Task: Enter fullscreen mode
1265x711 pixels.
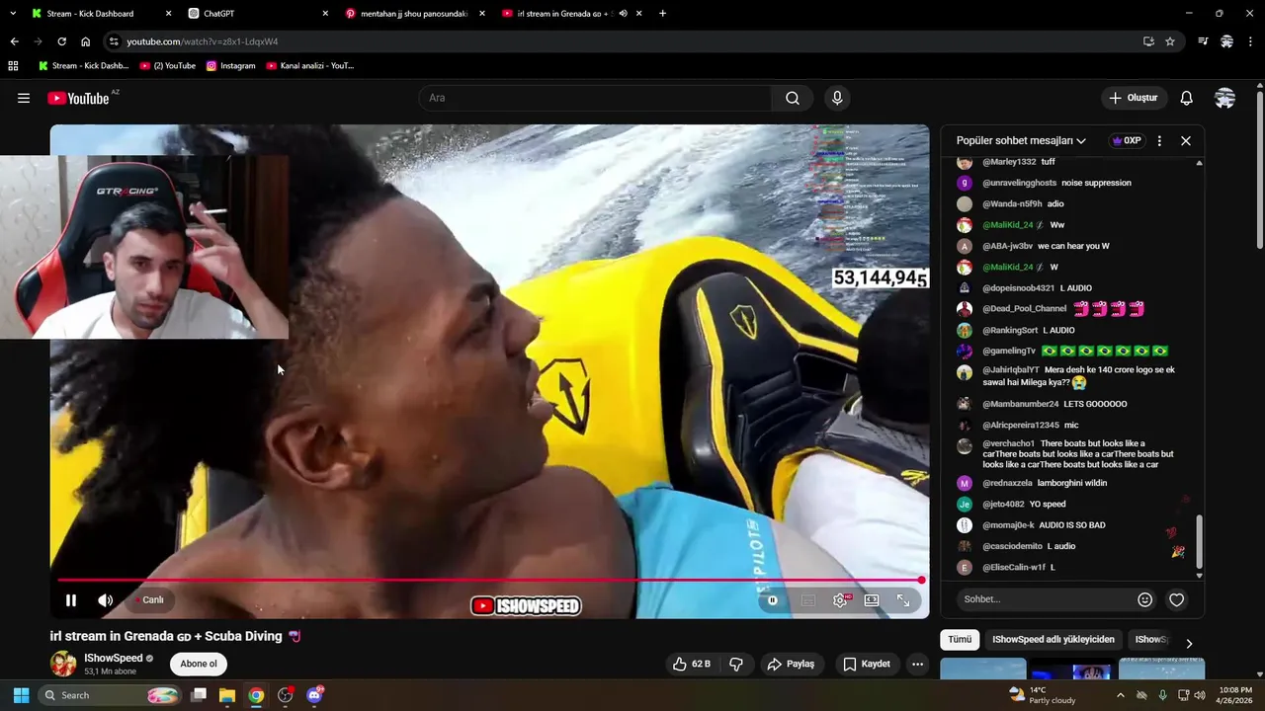Action: 903,599
